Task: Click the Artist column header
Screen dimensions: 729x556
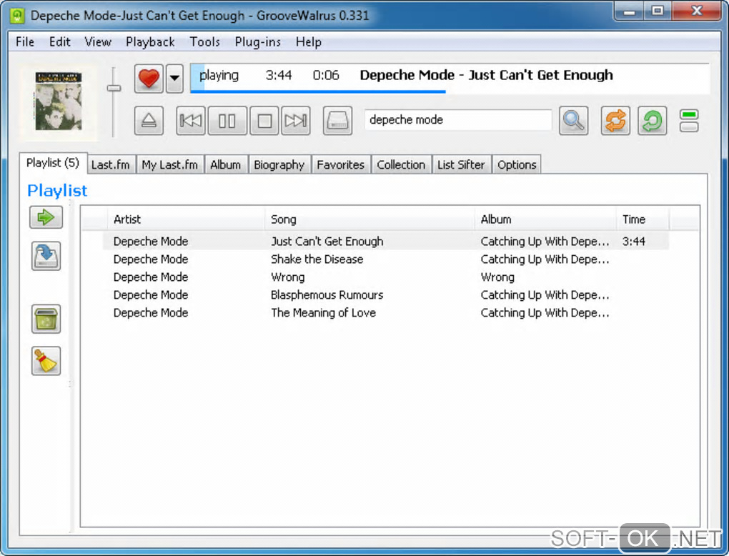Action: pos(186,219)
